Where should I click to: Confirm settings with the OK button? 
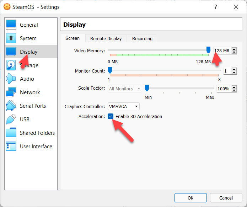click(x=190, y=198)
